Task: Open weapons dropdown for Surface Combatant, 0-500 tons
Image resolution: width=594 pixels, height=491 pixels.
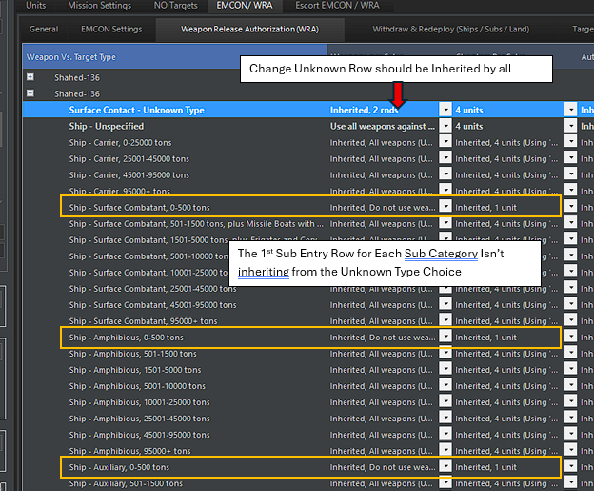Action: tap(445, 207)
